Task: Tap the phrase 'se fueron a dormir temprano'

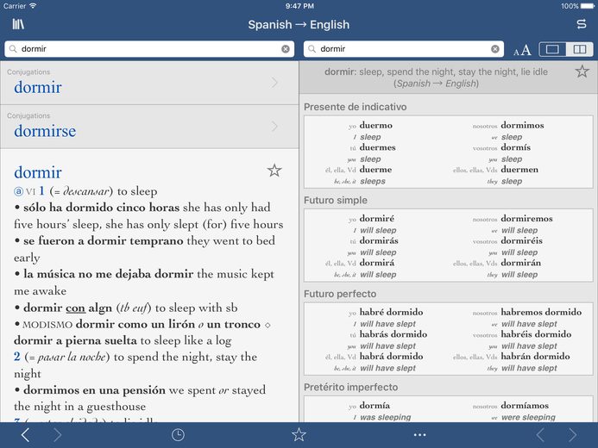Action: click(x=104, y=241)
